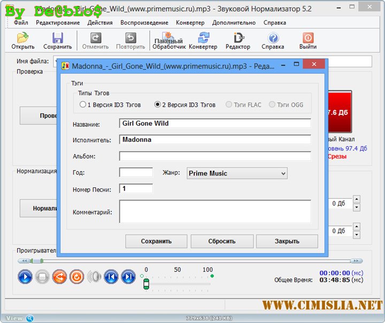Select 1 Версия ID3 Тэгов radio button
Image resolution: width=385 pixels, height=323 pixels.
pos(83,105)
